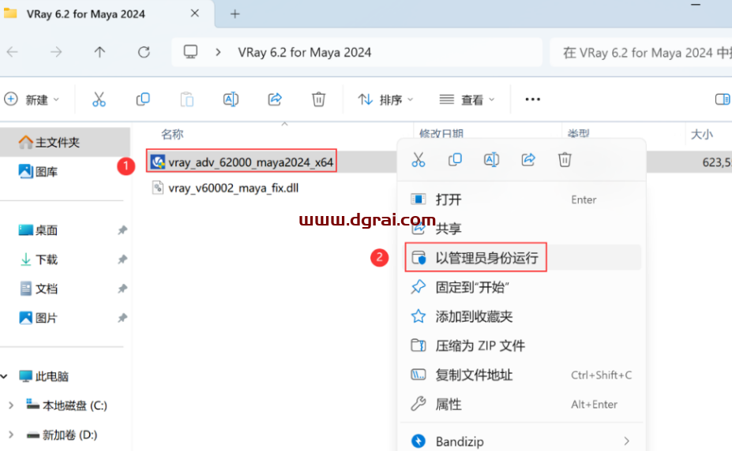Viewport: 732px width, 451px height.
Task: Click Copy icon in context menu
Action: click(x=455, y=160)
